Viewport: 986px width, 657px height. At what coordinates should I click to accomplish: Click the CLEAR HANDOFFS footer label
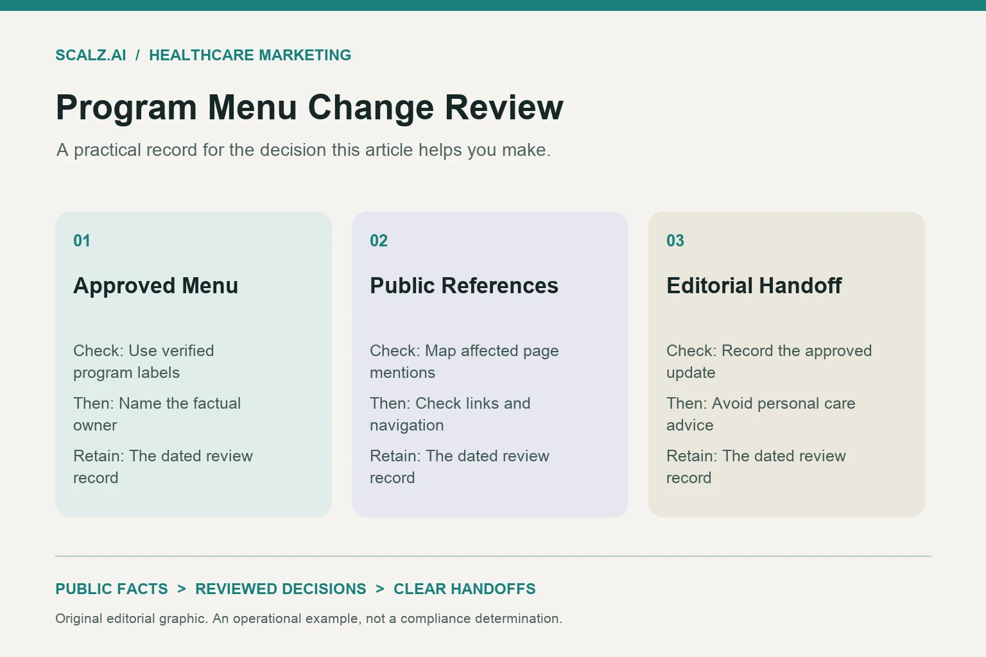click(x=465, y=589)
